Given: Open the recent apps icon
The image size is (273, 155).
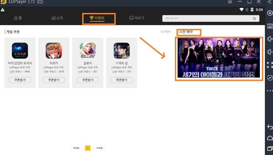Looking at the screenshot, I should pyautogui.click(x=270, y=149).
